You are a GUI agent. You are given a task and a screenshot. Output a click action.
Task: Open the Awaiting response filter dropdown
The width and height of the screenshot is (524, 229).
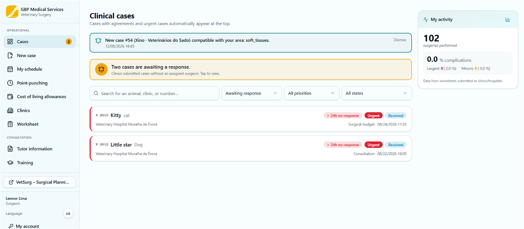pyautogui.click(x=252, y=93)
